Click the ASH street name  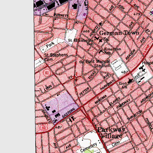[121, 7]
